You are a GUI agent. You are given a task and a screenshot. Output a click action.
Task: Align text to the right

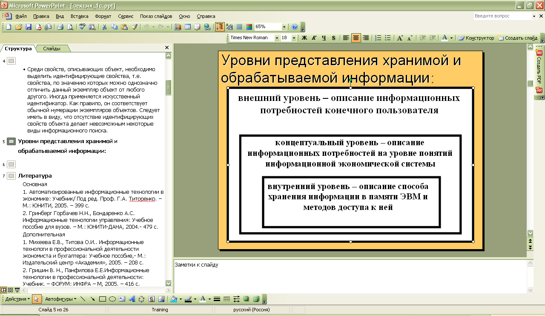click(366, 38)
